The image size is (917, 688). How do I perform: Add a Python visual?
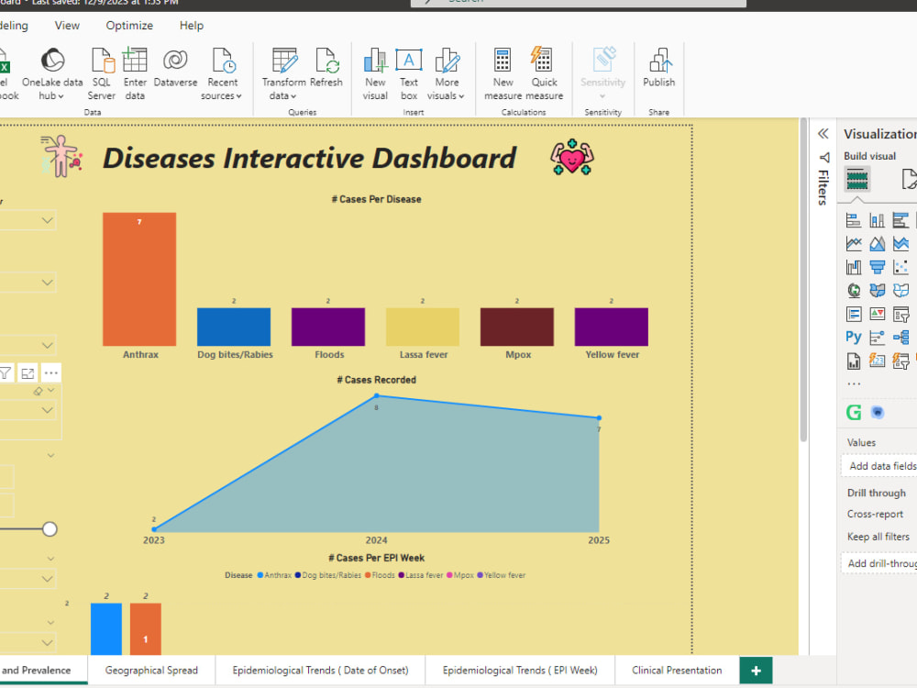point(854,337)
